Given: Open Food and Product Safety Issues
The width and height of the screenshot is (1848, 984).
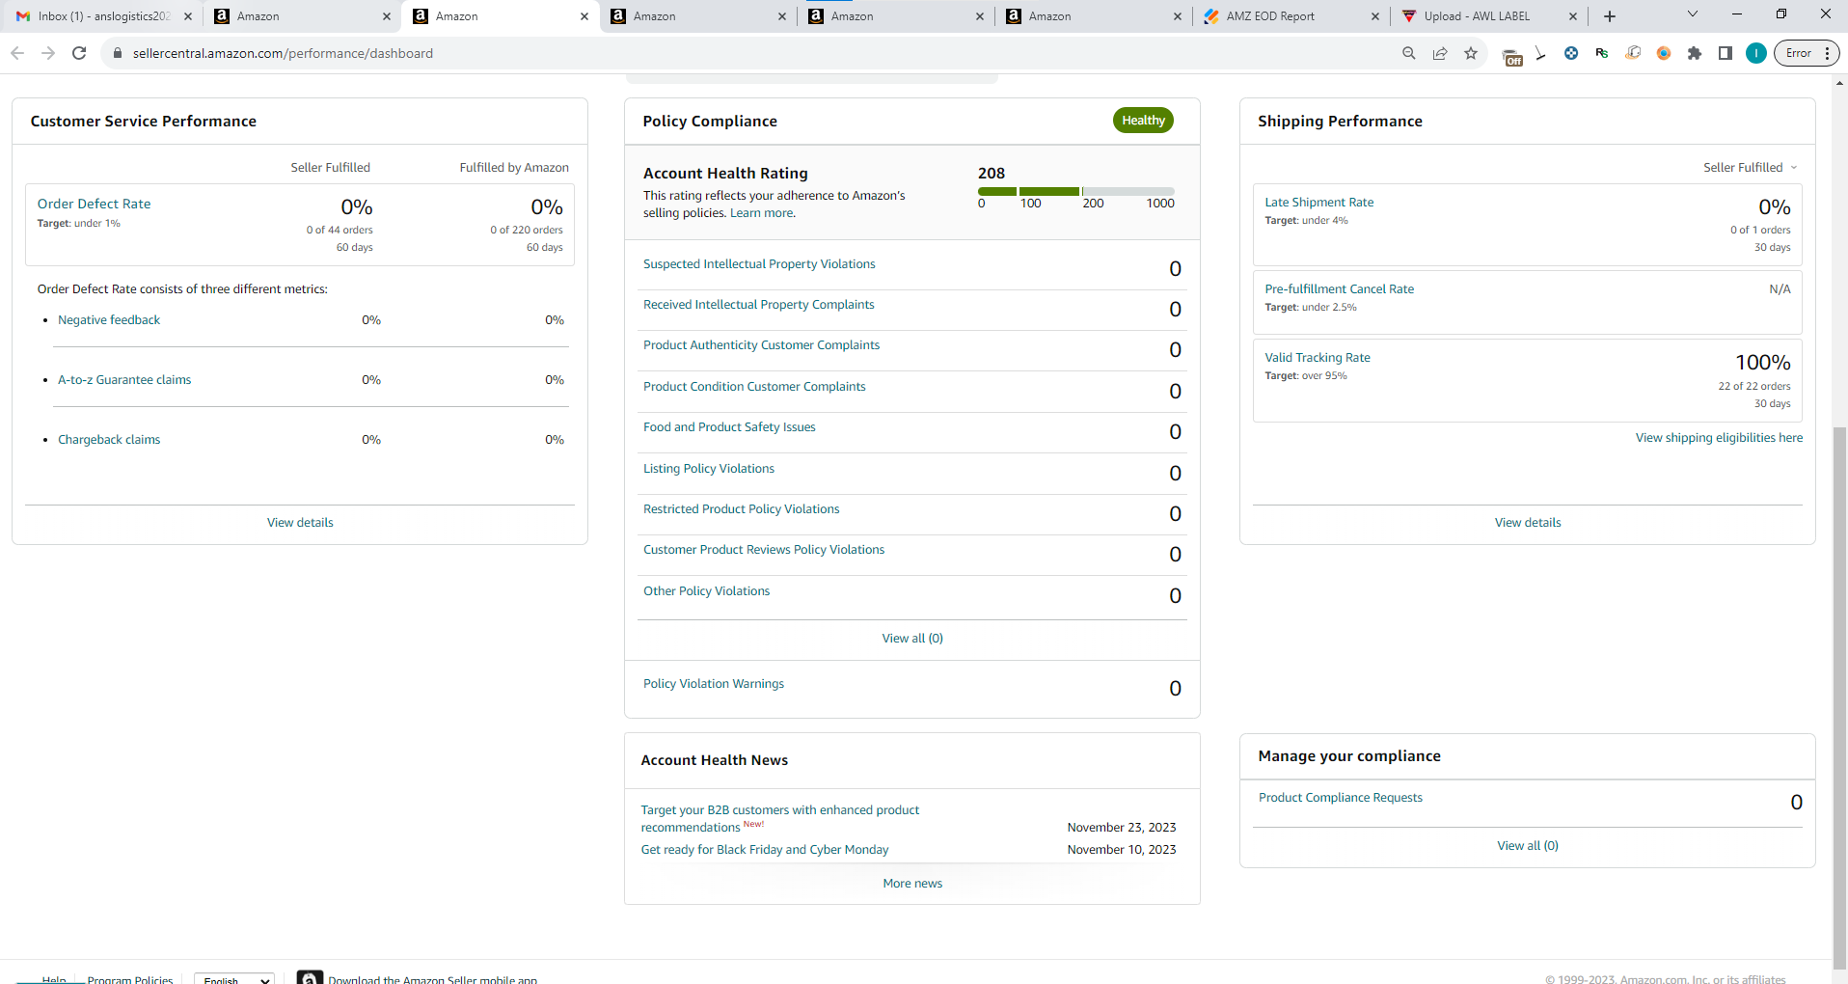Looking at the screenshot, I should (x=729, y=426).
